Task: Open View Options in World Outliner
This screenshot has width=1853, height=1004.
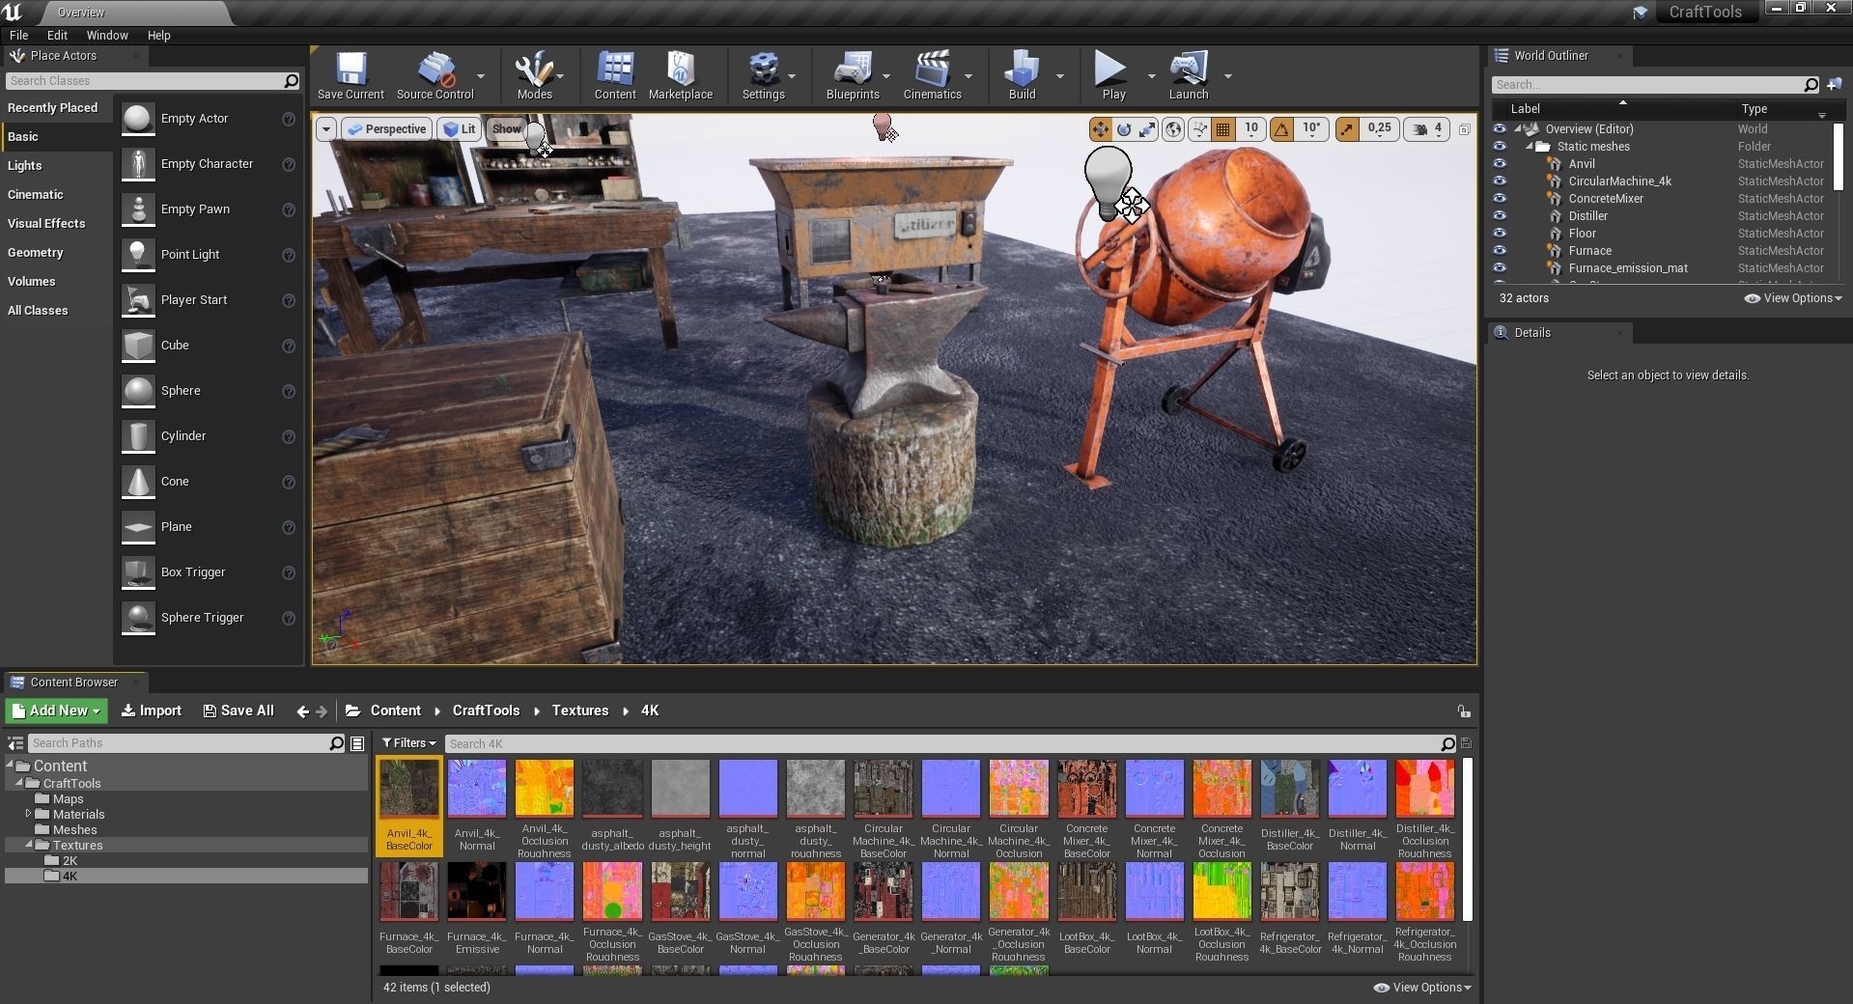Action: coord(1793,298)
